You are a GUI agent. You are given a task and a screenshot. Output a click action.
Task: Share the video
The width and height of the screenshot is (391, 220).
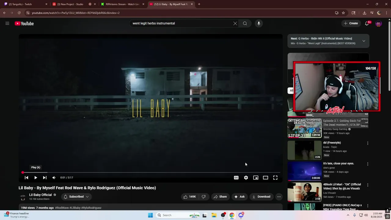pos(220,197)
